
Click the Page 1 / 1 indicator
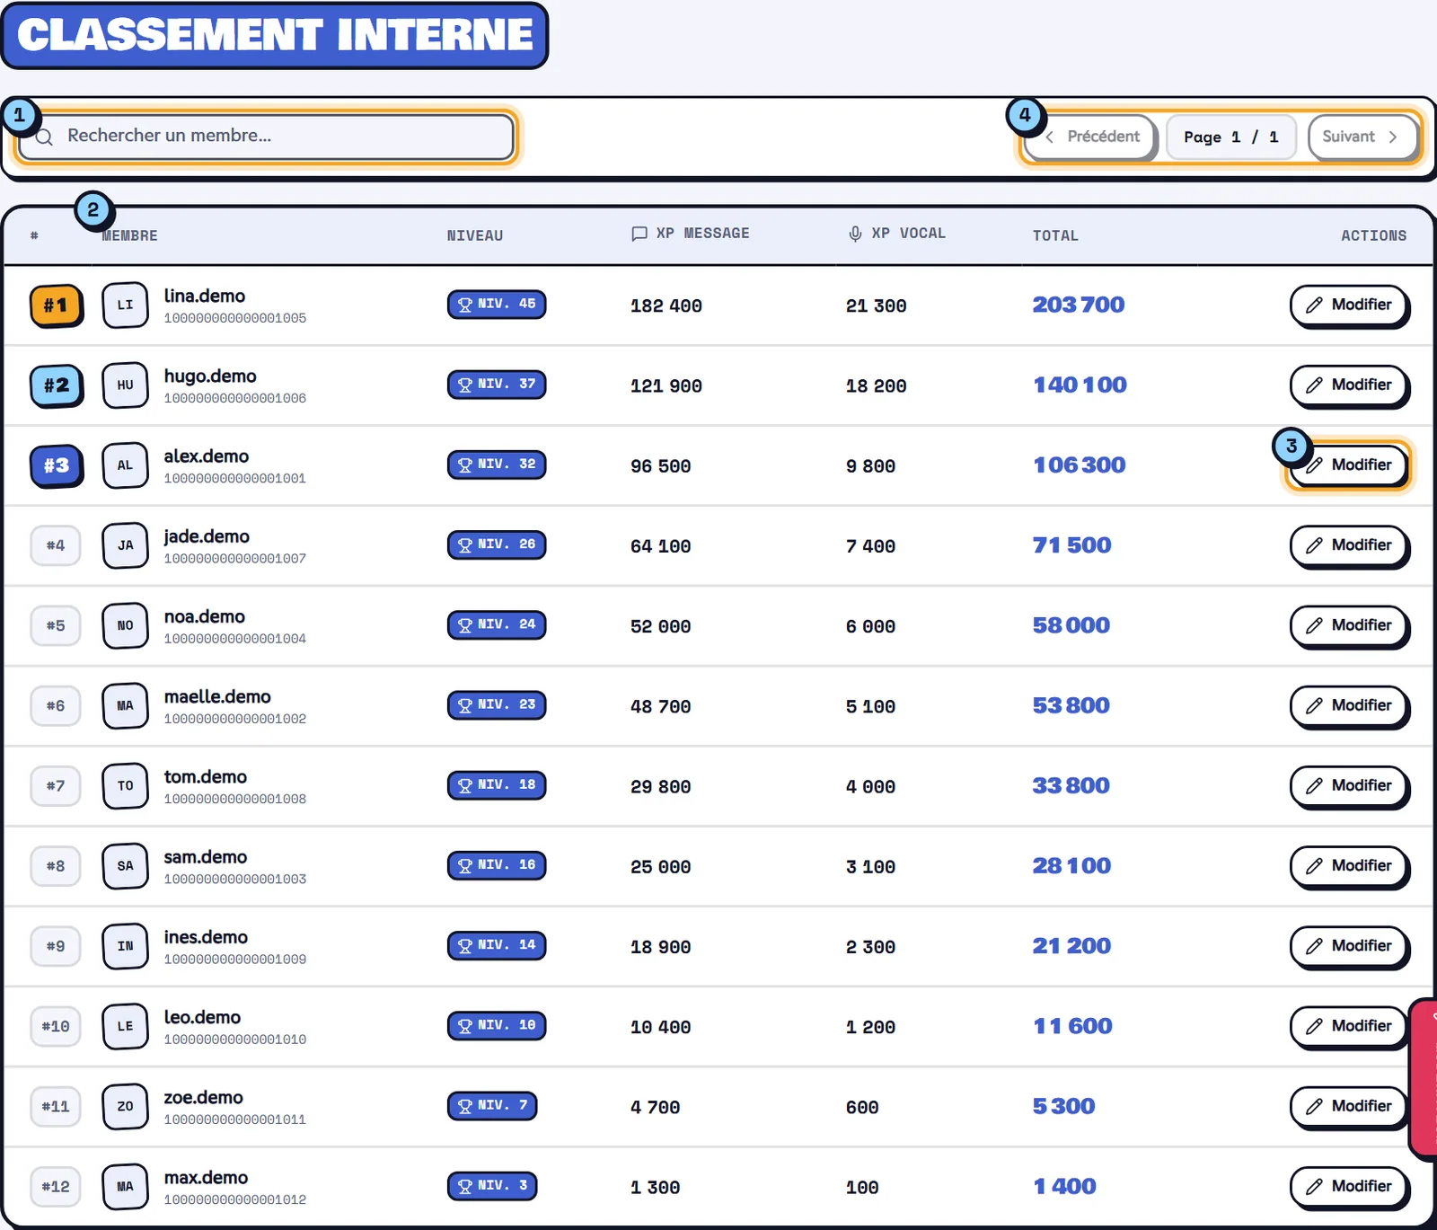[1230, 137]
